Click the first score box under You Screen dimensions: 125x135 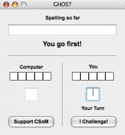(x=76, y=76)
